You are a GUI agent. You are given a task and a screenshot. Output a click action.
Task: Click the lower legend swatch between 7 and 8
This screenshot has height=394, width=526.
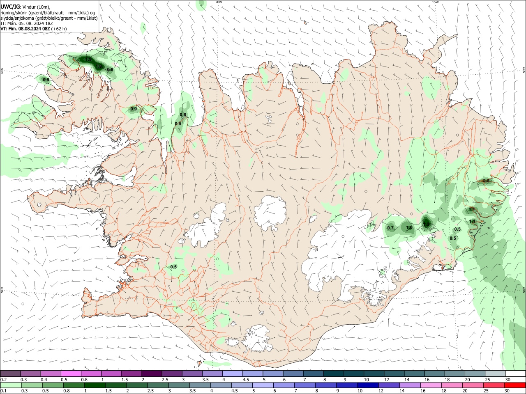pos(305,385)
